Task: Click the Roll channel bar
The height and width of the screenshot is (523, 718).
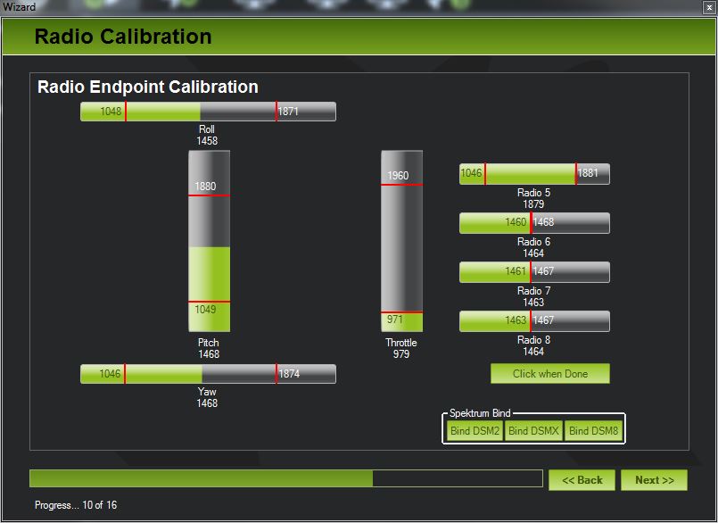Action: [x=208, y=112]
